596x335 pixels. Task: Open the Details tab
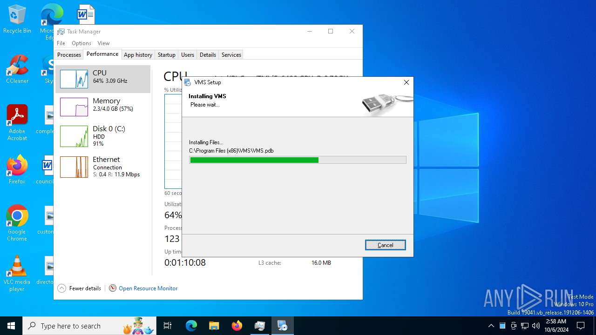coord(208,55)
